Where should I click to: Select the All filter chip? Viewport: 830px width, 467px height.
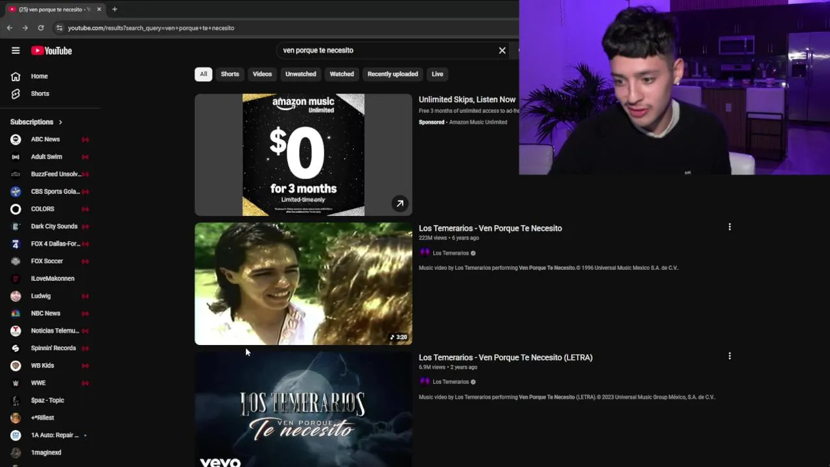tap(204, 74)
